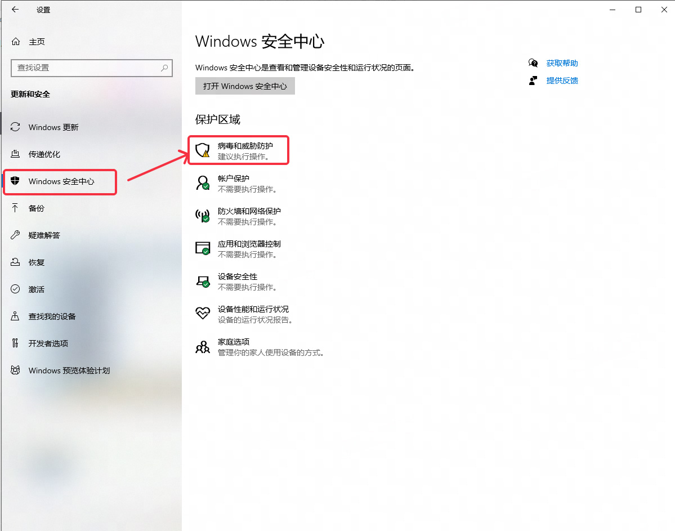
Task: Open the 主页 home icon
Action: coord(16,41)
